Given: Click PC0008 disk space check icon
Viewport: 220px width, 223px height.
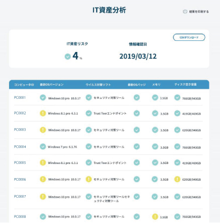Looking at the screenshot, I should pos(177,216).
